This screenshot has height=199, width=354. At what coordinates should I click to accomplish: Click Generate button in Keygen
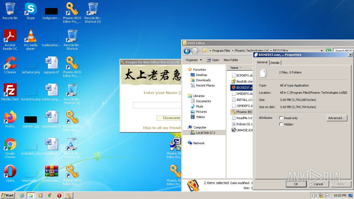pos(169,118)
